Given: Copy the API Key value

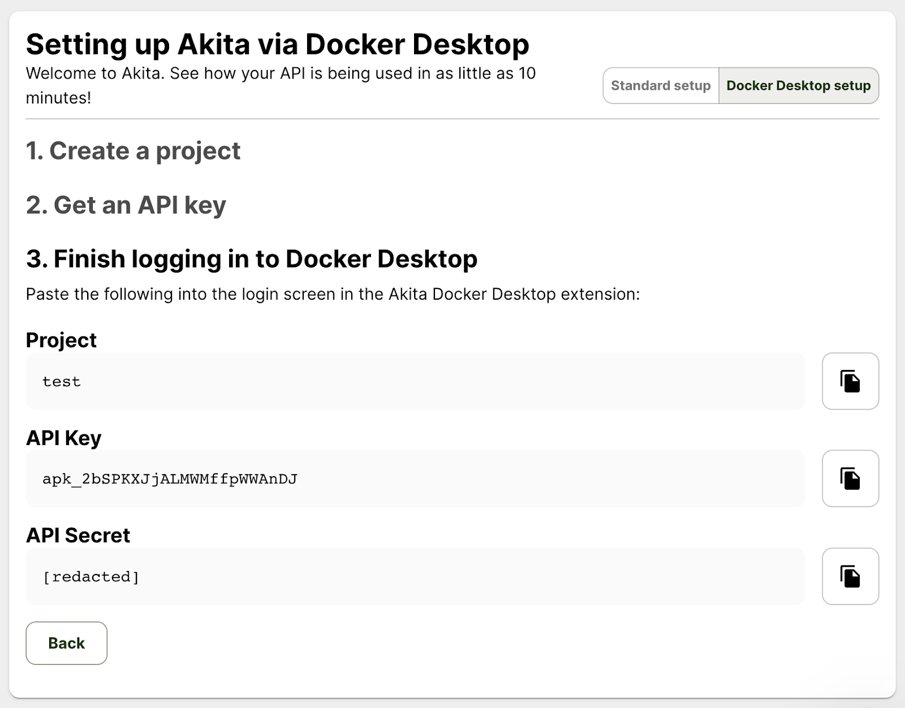Looking at the screenshot, I should point(850,478).
